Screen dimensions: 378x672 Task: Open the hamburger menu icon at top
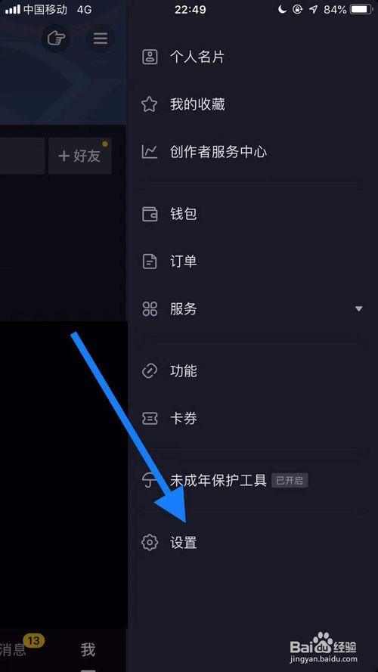click(x=101, y=39)
